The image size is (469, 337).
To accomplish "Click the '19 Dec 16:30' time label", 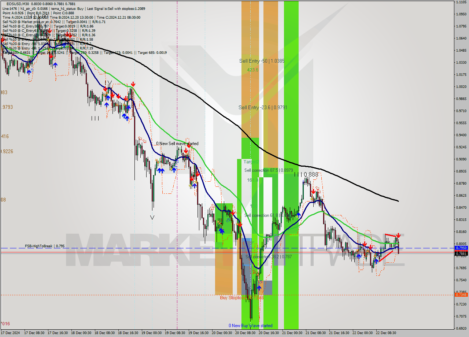I will pos(198,333).
